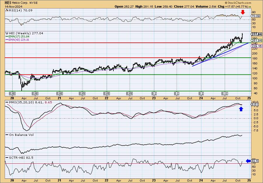Click the black line swatch before PMO label

(x=7, y=102)
